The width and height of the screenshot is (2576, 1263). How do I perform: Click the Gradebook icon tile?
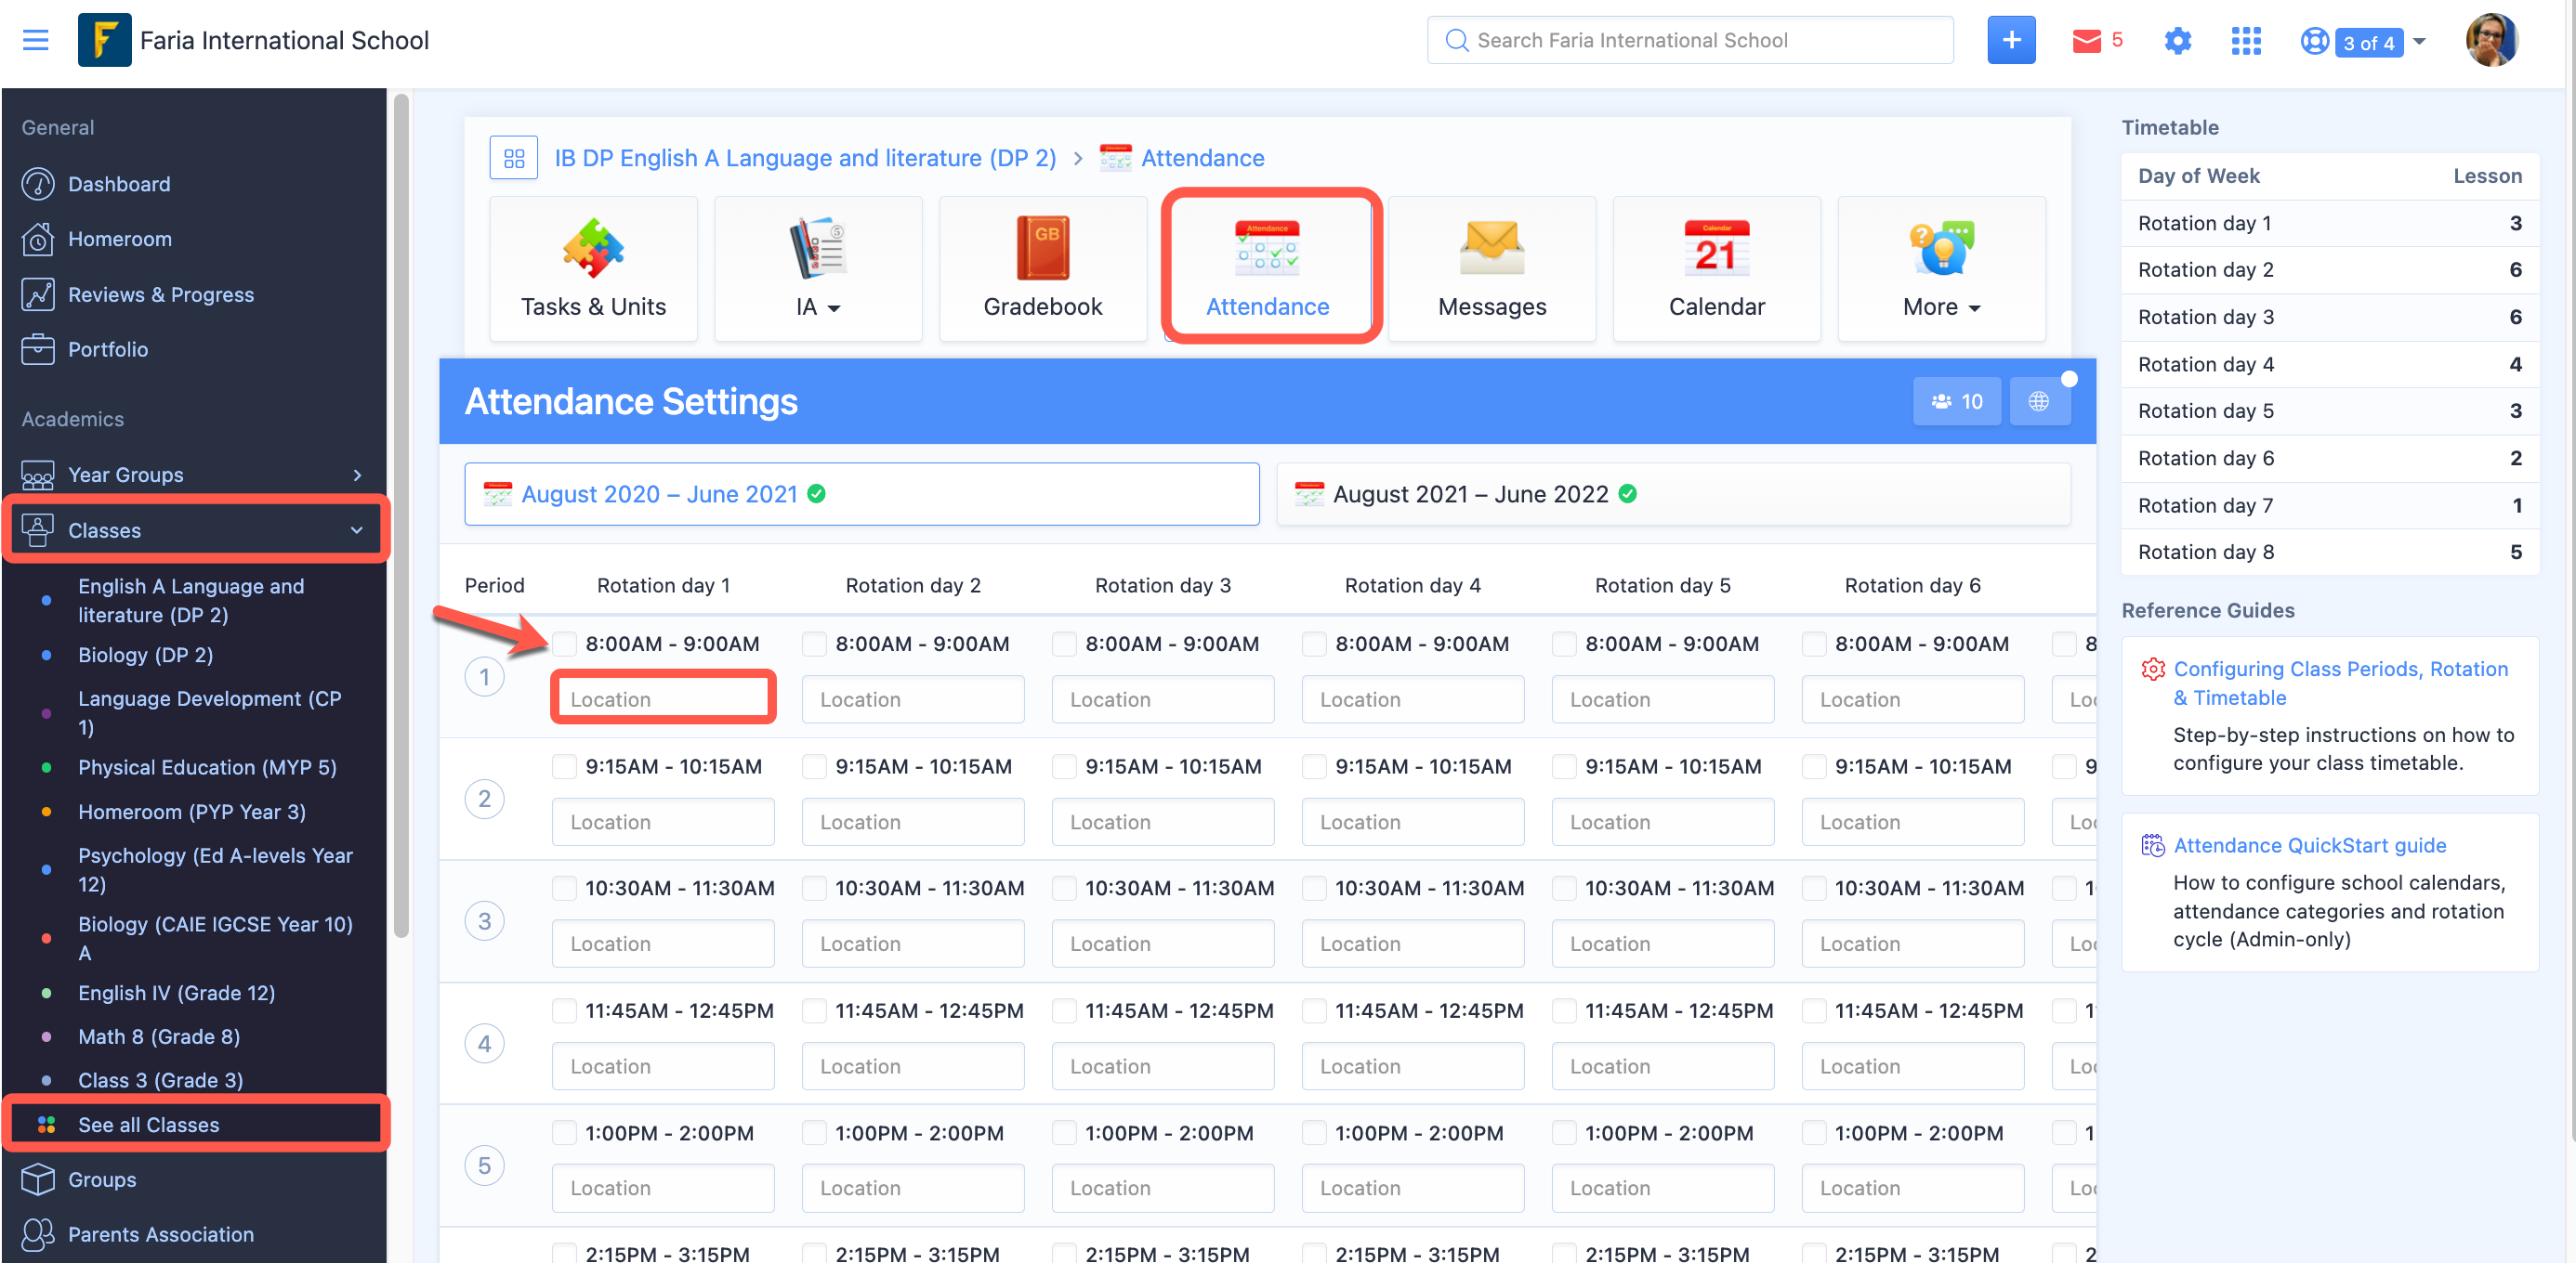[1042, 267]
